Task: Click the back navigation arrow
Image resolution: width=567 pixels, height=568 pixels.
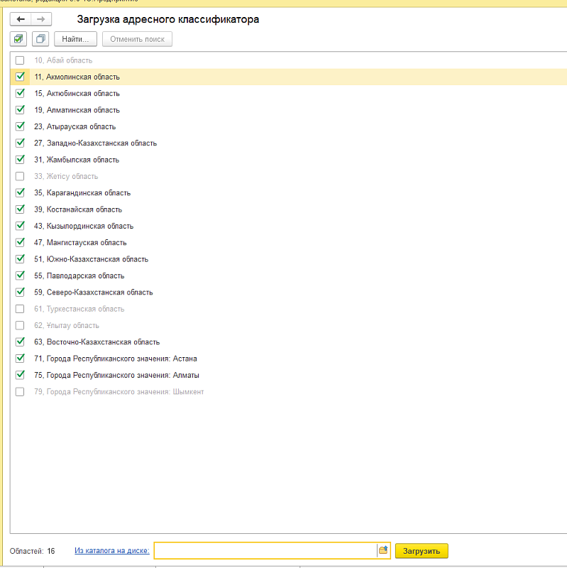Action: tap(21, 19)
